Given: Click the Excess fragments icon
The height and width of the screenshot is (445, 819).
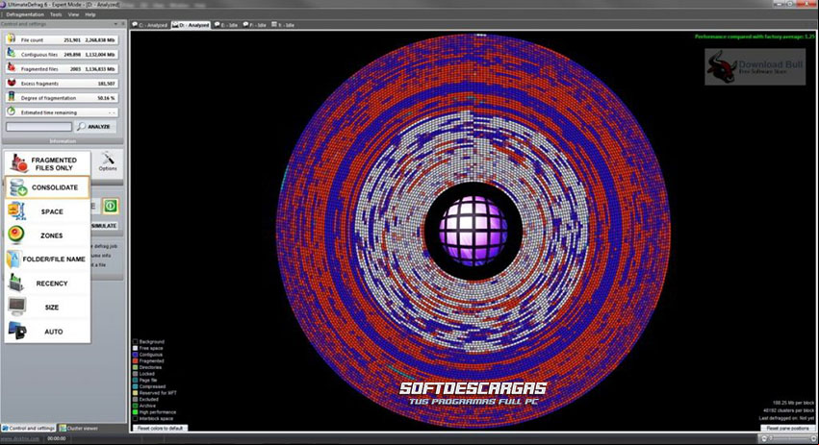Looking at the screenshot, I should pos(11,83).
